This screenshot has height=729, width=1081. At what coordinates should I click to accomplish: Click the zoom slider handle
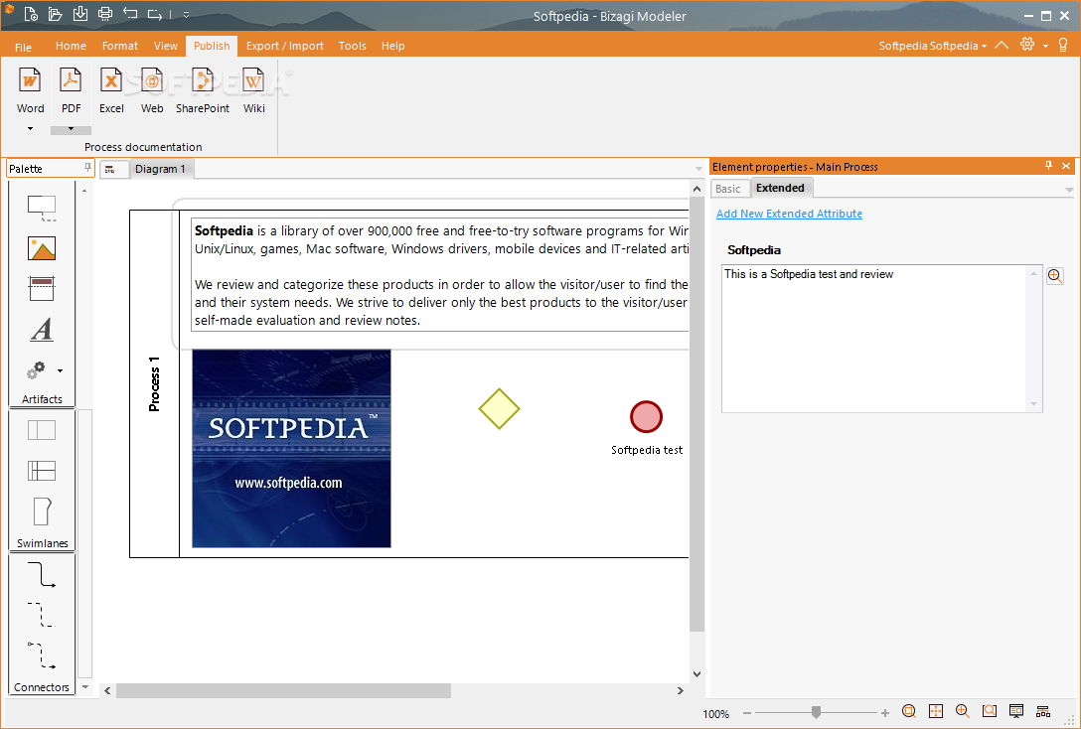[817, 712]
